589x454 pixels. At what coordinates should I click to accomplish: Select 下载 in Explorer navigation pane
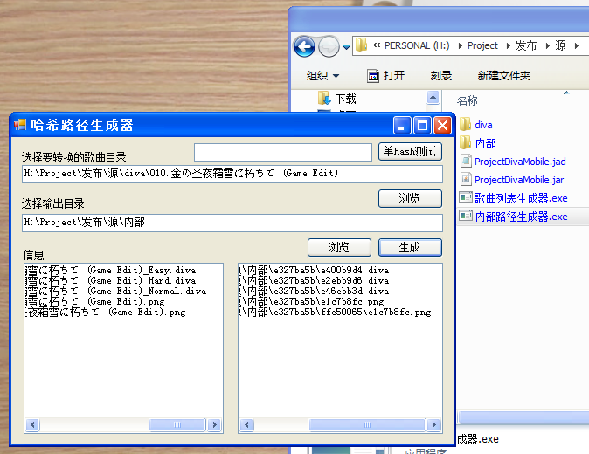point(337,99)
